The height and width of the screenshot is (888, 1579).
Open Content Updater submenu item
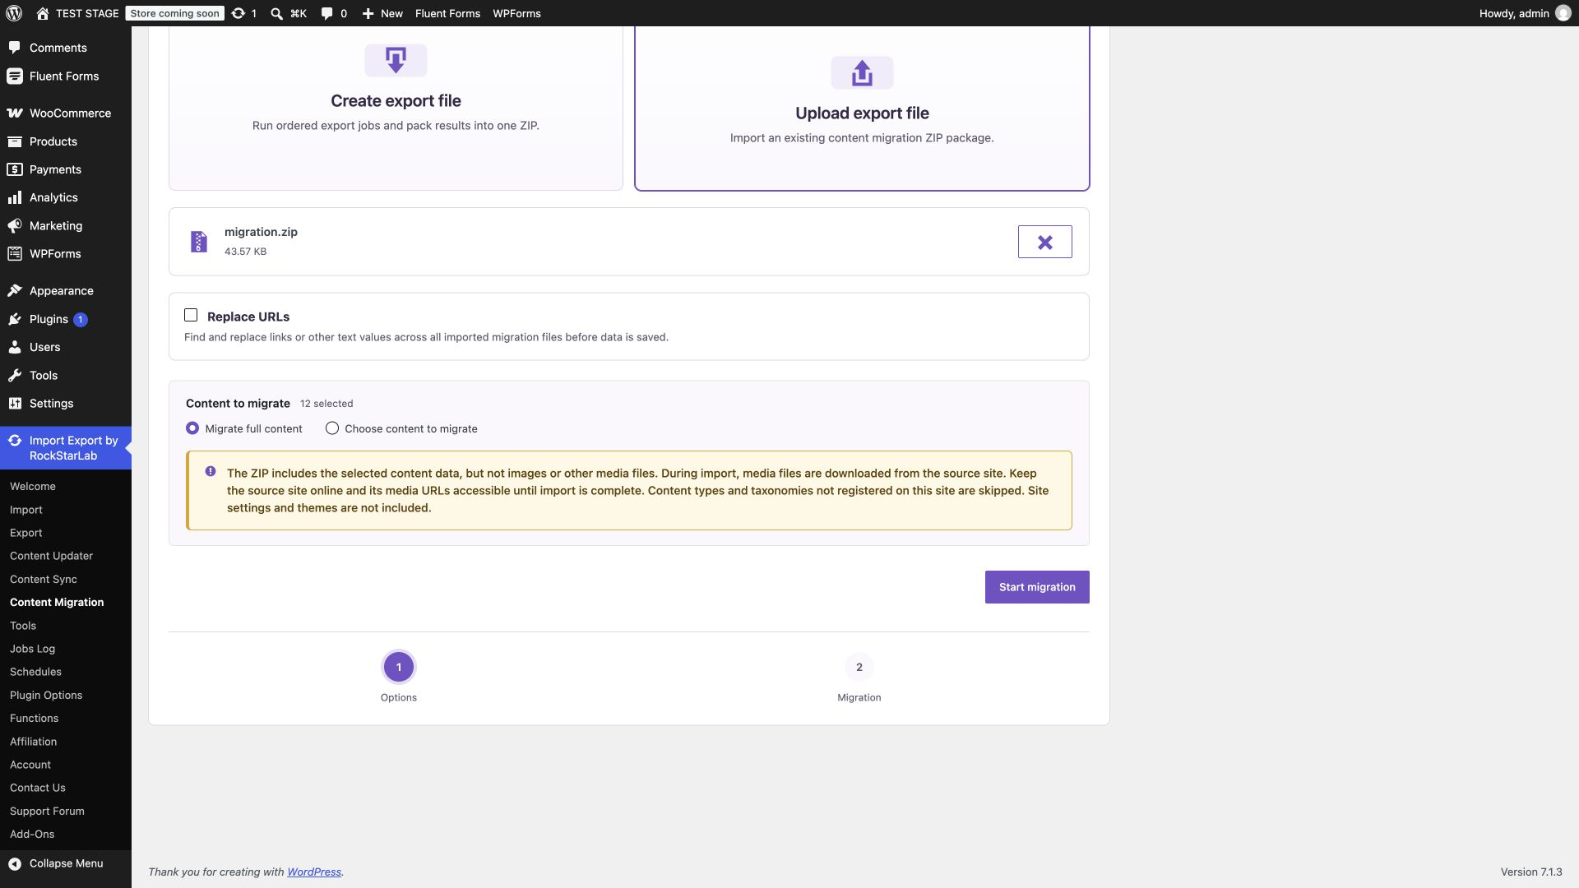[x=51, y=556]
